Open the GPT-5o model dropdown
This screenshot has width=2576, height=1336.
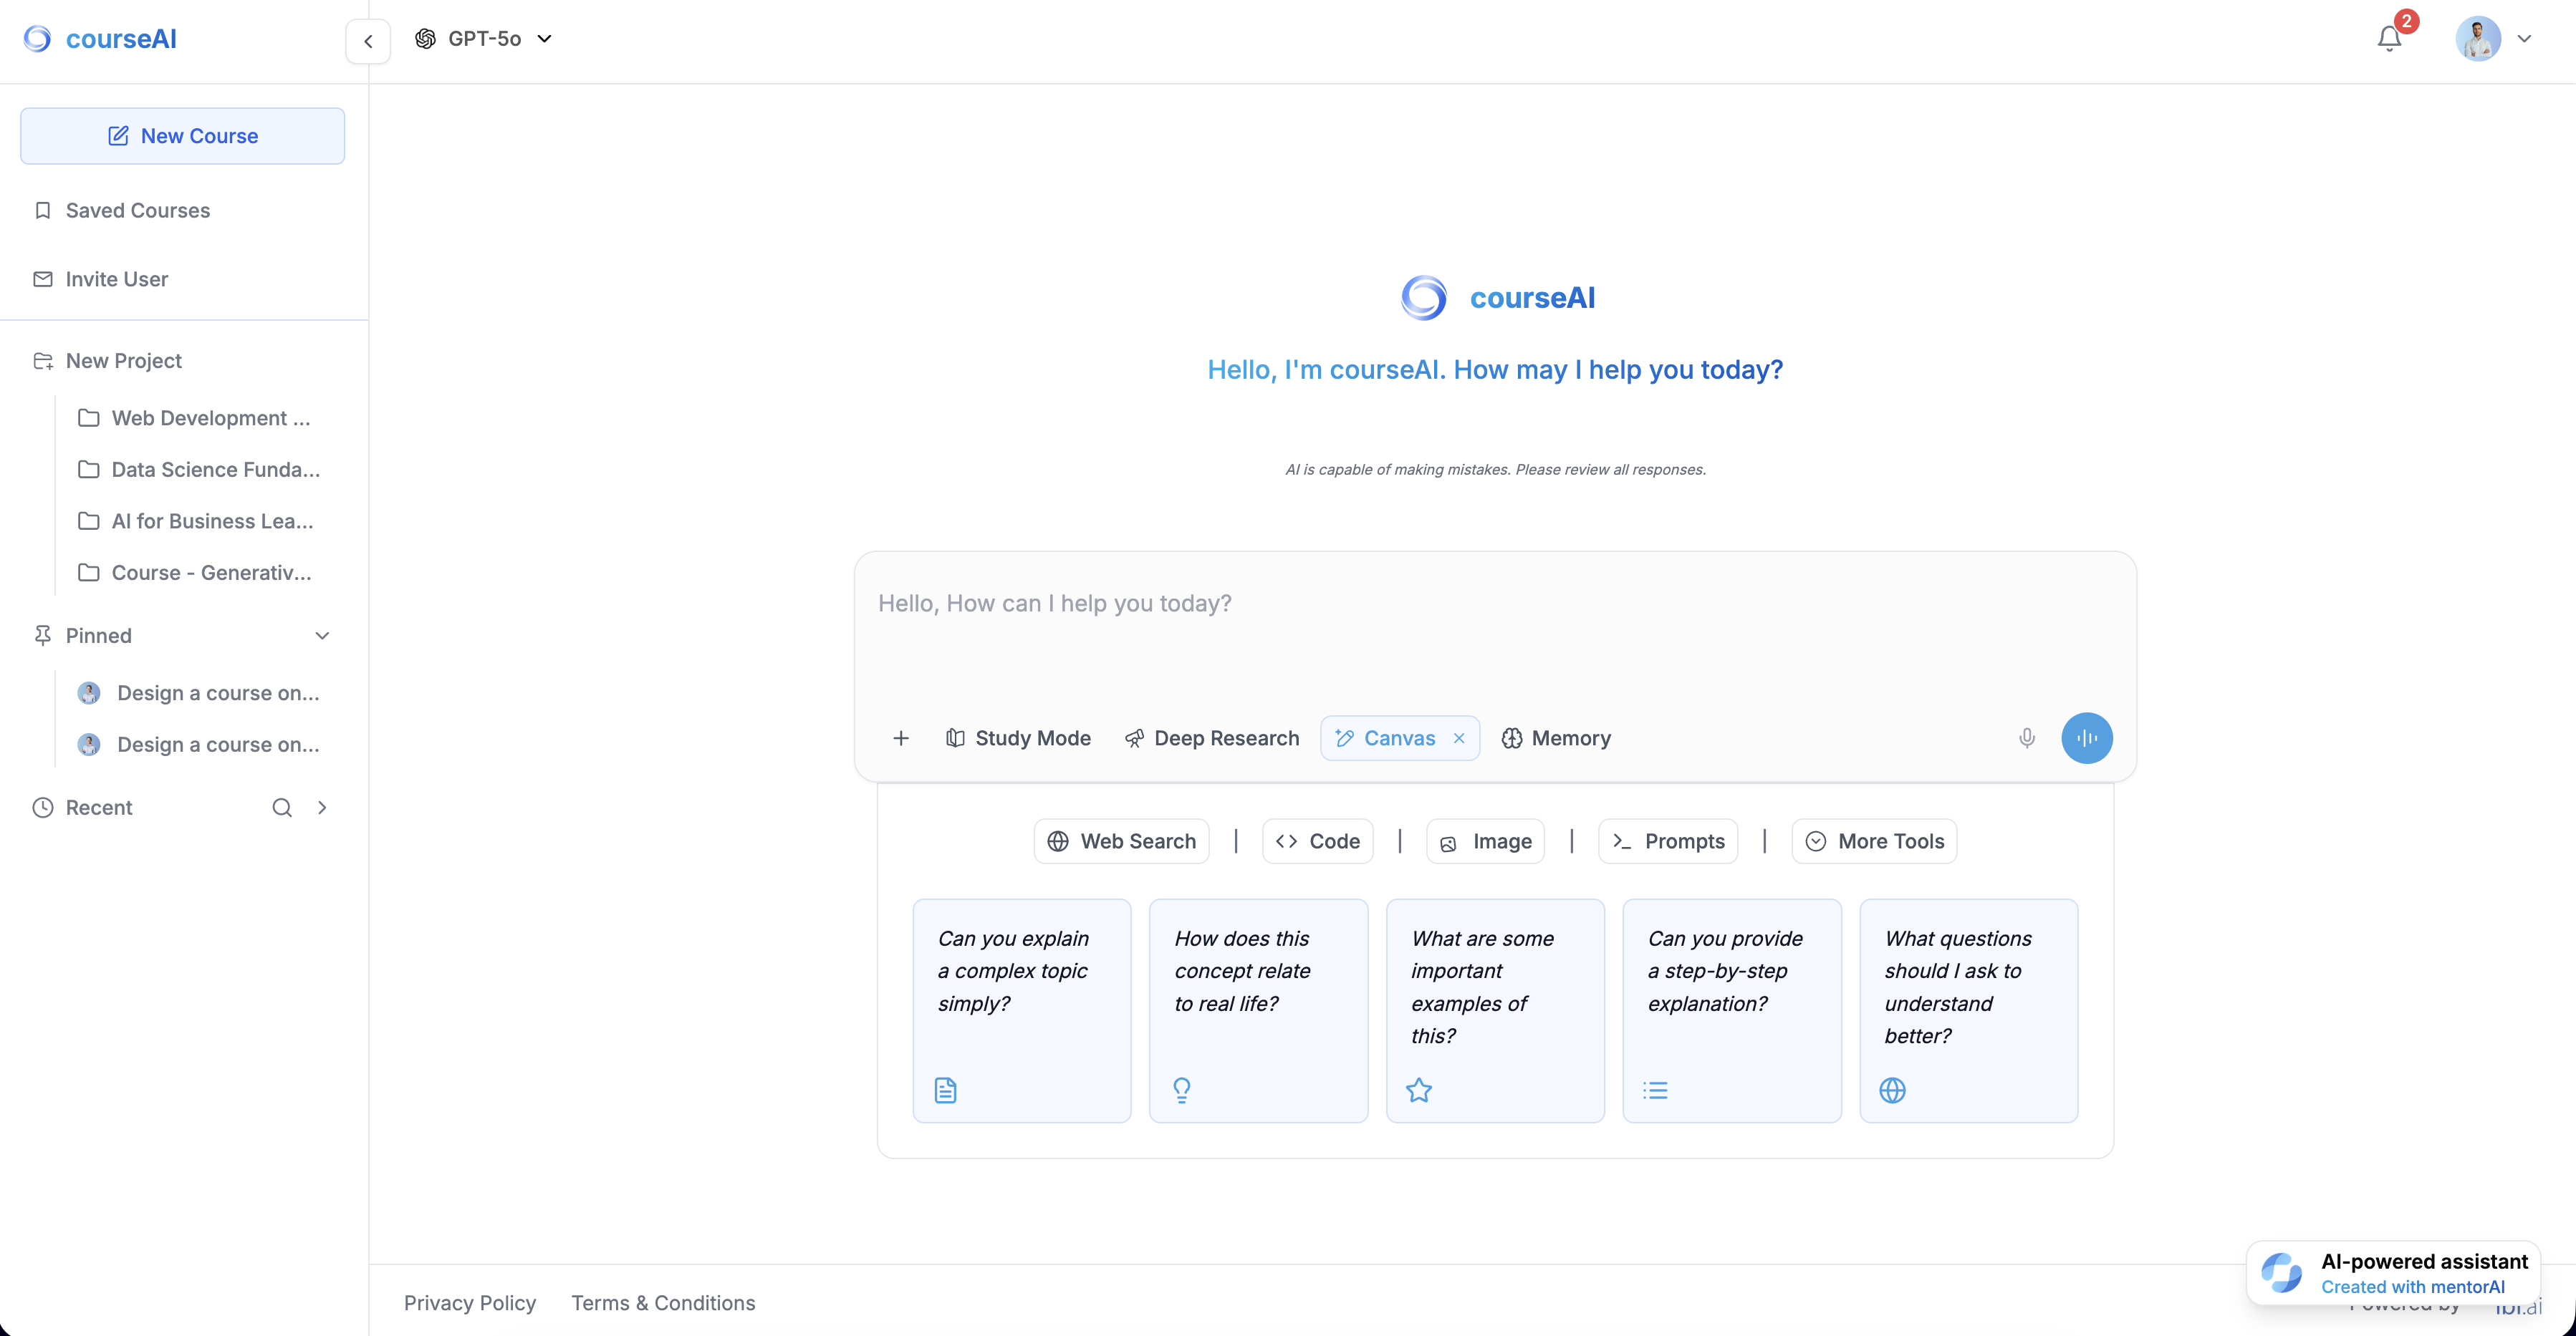(x=484, y=39)
